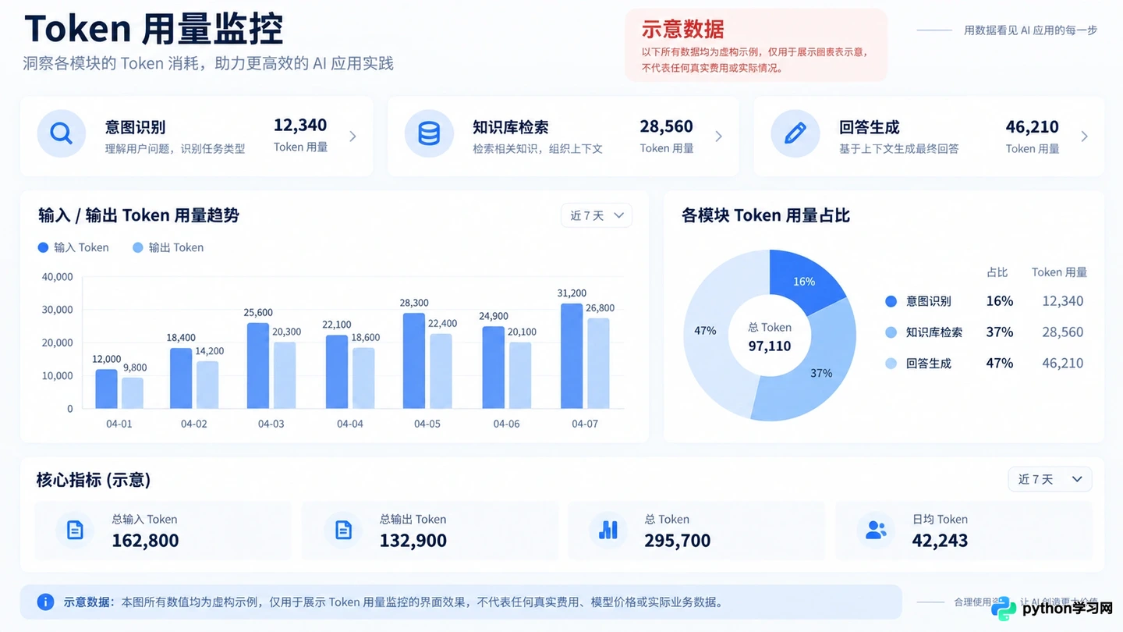Screen dimensions: 1123x632
Task: Click the 132,900 总输出 Token value
Action: pos(413,541)
